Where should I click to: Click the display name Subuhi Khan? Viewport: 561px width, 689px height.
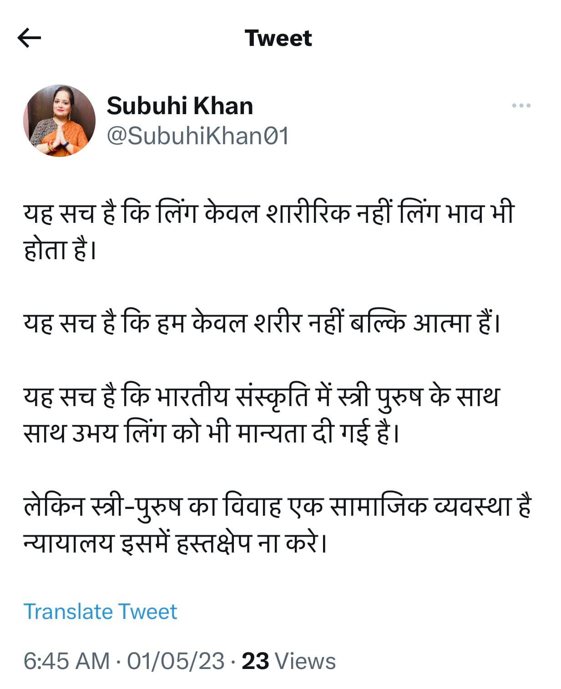click(180, 106)
